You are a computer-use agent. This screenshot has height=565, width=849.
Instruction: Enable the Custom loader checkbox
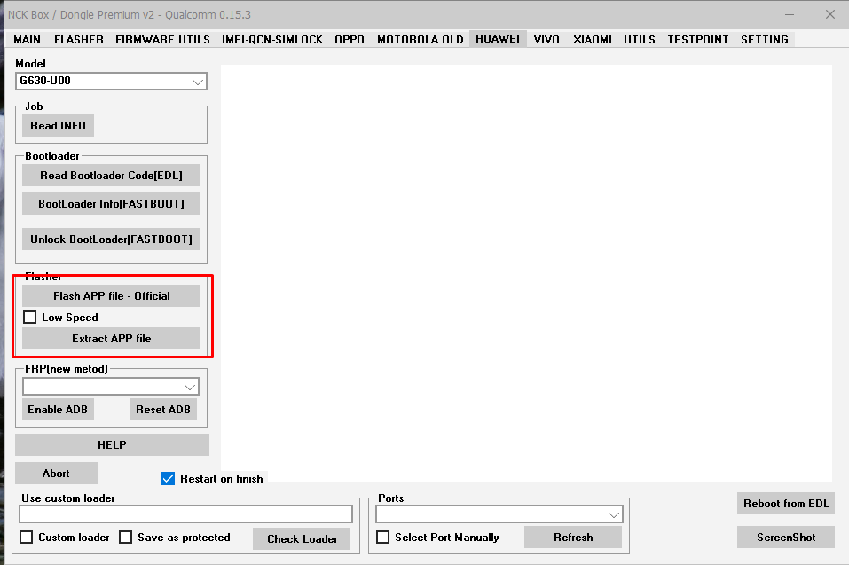click(x=26, y=537)
